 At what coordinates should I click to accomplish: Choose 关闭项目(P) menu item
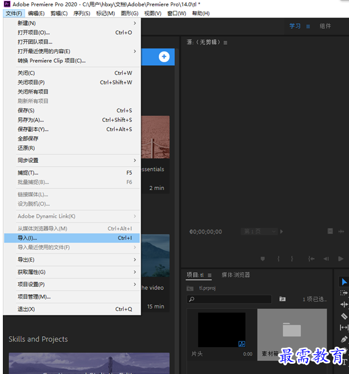pos(72,82)
